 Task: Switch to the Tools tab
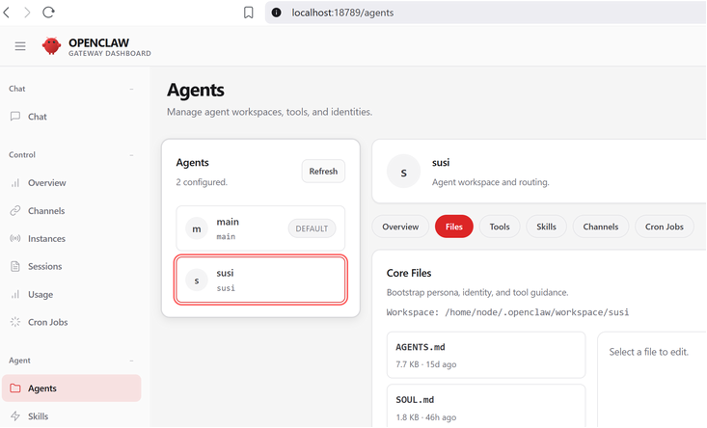coord(500,227)
